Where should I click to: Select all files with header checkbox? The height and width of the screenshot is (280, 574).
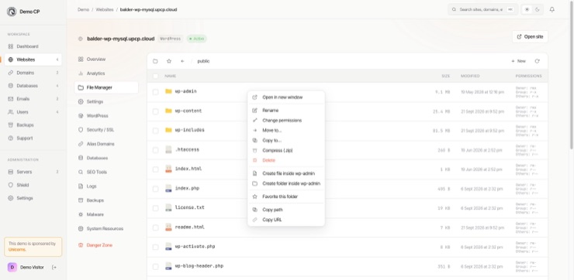tap(156, 76)
